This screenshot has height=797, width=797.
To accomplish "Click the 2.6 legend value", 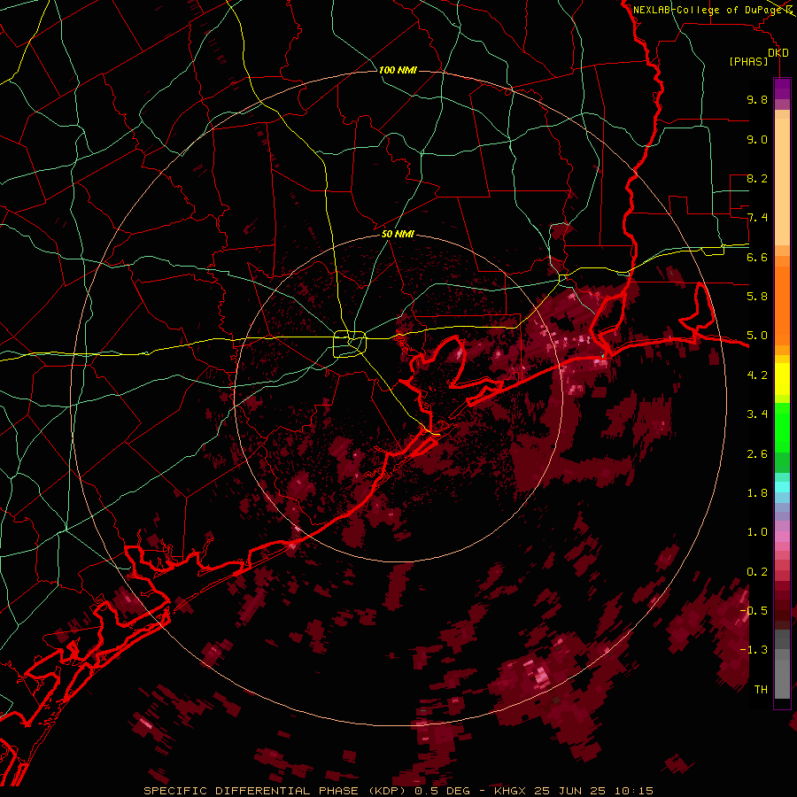I will tap(757, 454).
